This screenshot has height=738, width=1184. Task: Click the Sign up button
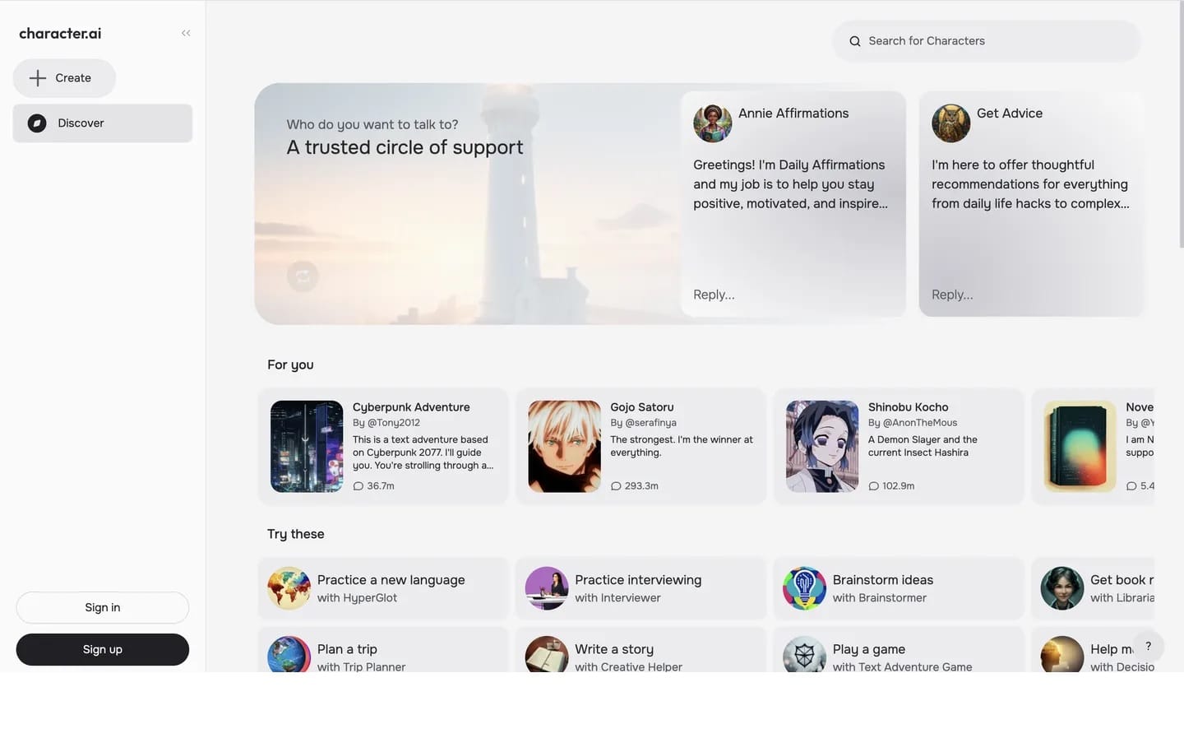[x=103, y=649]
